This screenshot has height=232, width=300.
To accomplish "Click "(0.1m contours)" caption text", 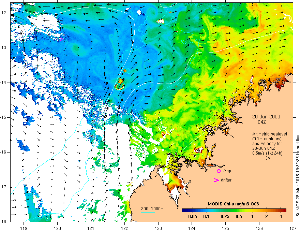I will (x=267, y=139).
